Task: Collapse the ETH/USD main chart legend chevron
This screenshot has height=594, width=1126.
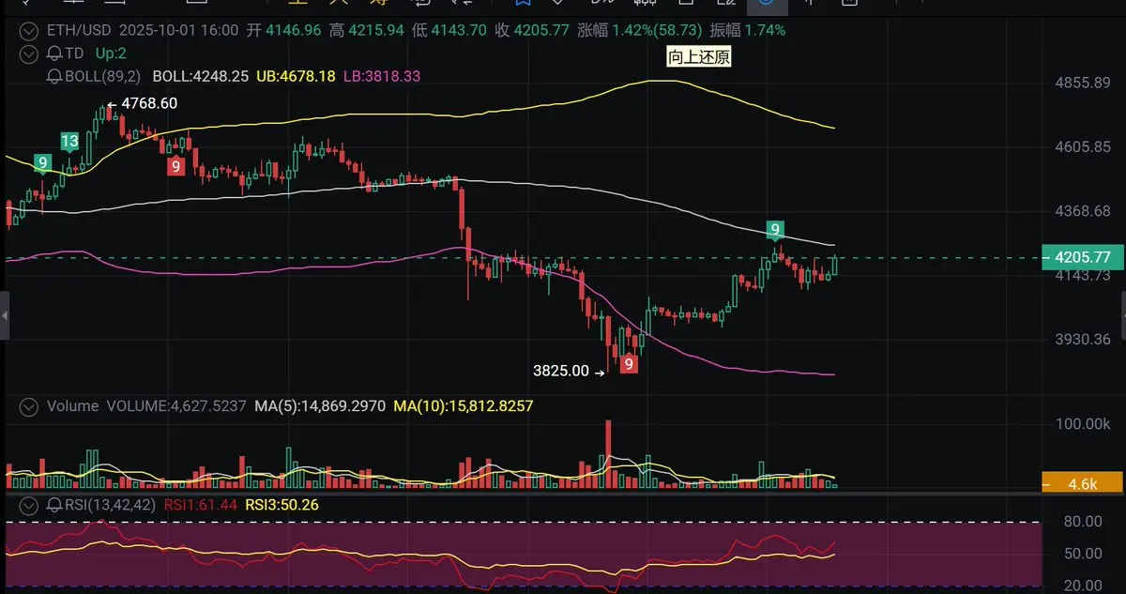Action: point(29,30)
